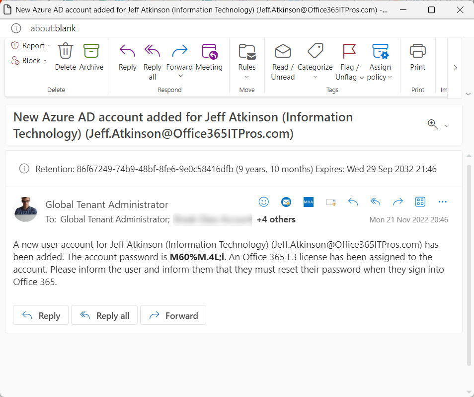Click the site information icon beside about:blank

point(16,28)
